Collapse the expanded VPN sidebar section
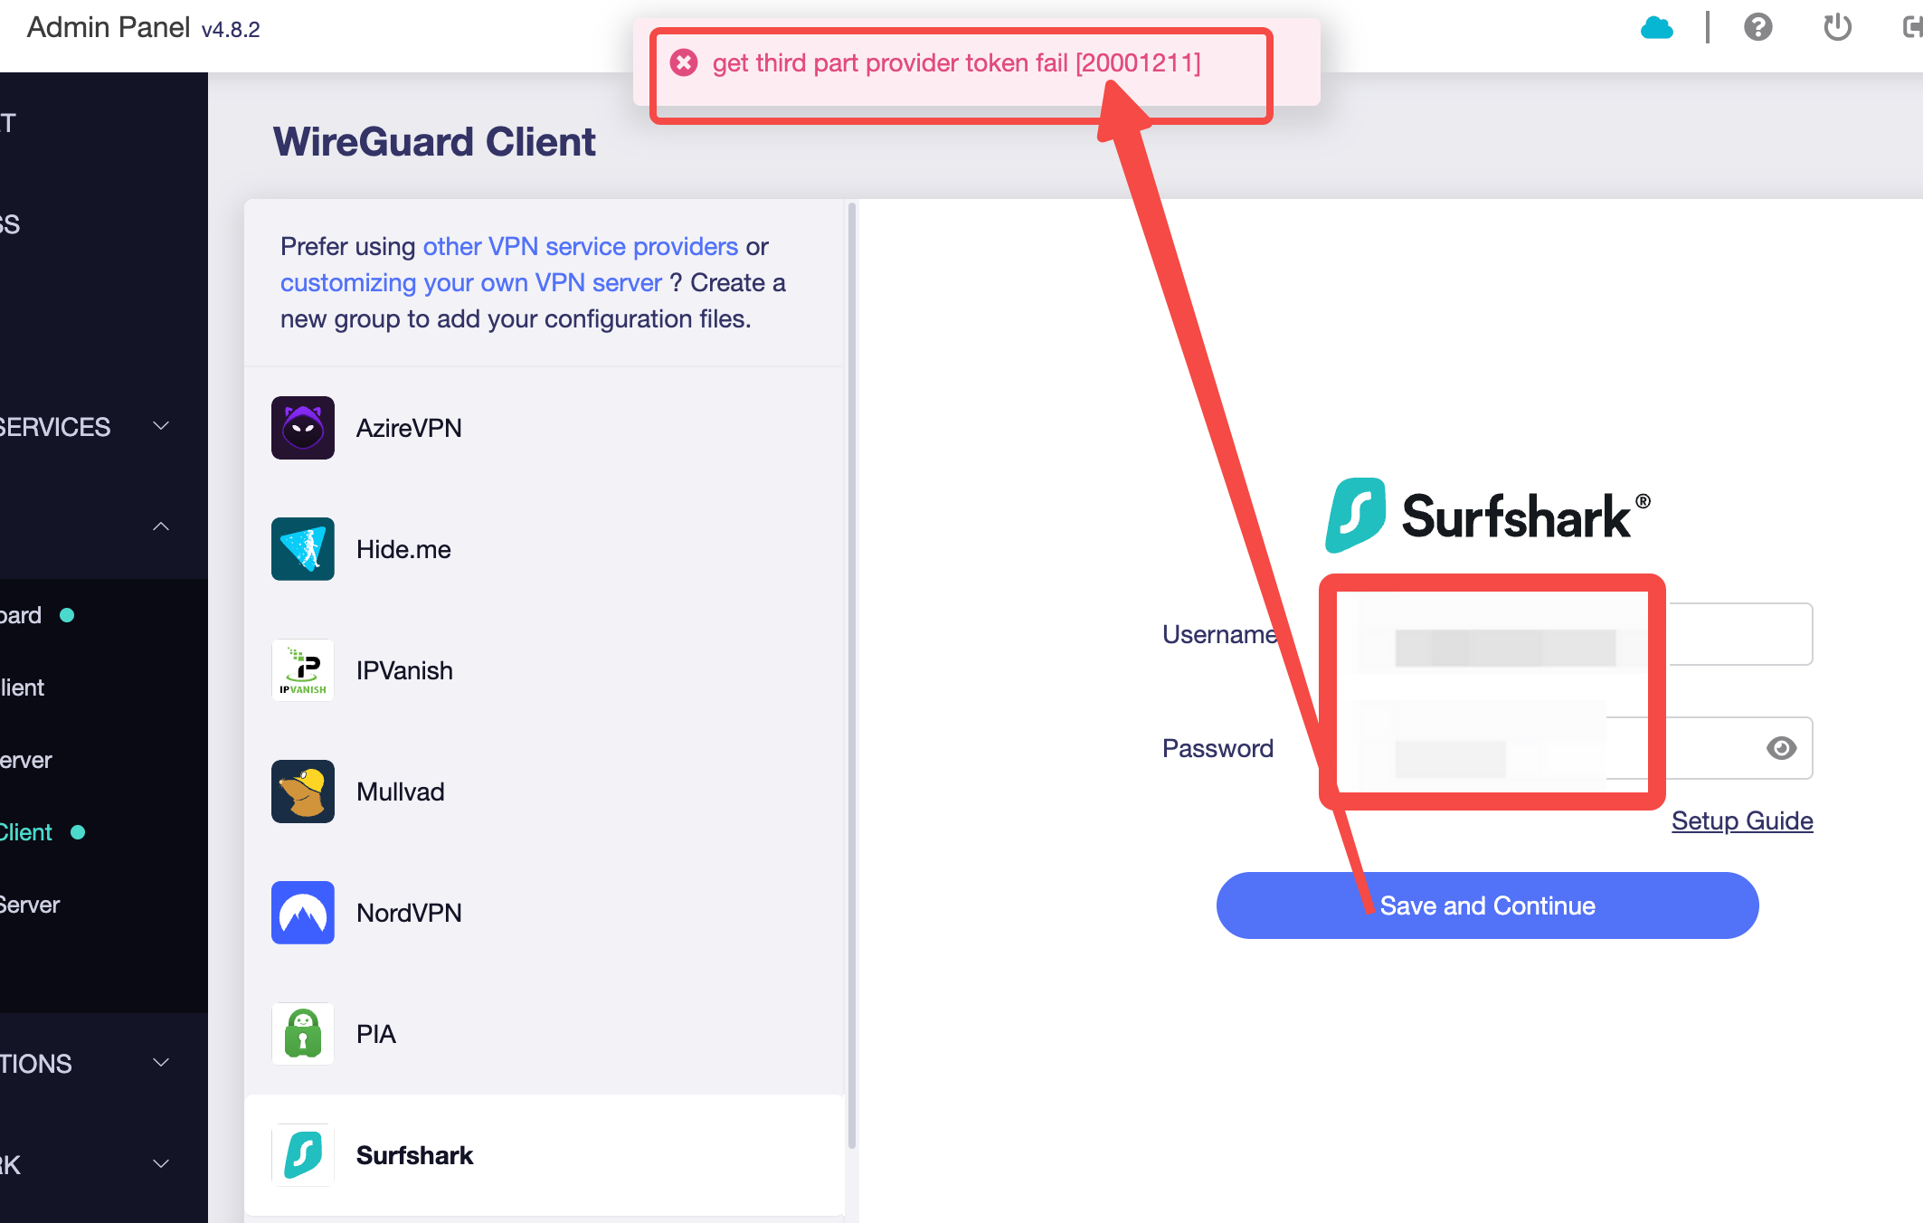The image size is (1923, 1223). point(161,526)
